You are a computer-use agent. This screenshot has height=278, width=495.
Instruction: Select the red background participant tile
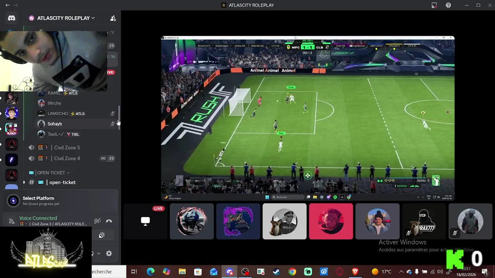[x=331, y=221]
